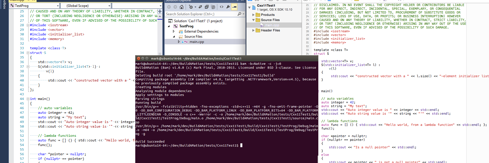
Task: Collapse the TestProg project node
Action: pyautogui.click(x=169, y=26)
